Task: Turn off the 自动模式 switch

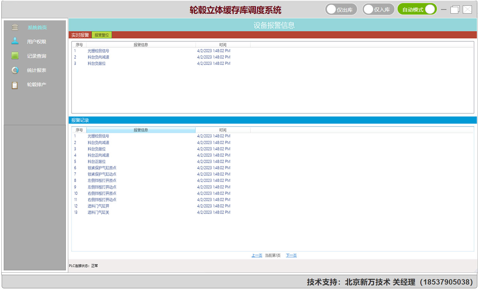Action: pos(417,9)
